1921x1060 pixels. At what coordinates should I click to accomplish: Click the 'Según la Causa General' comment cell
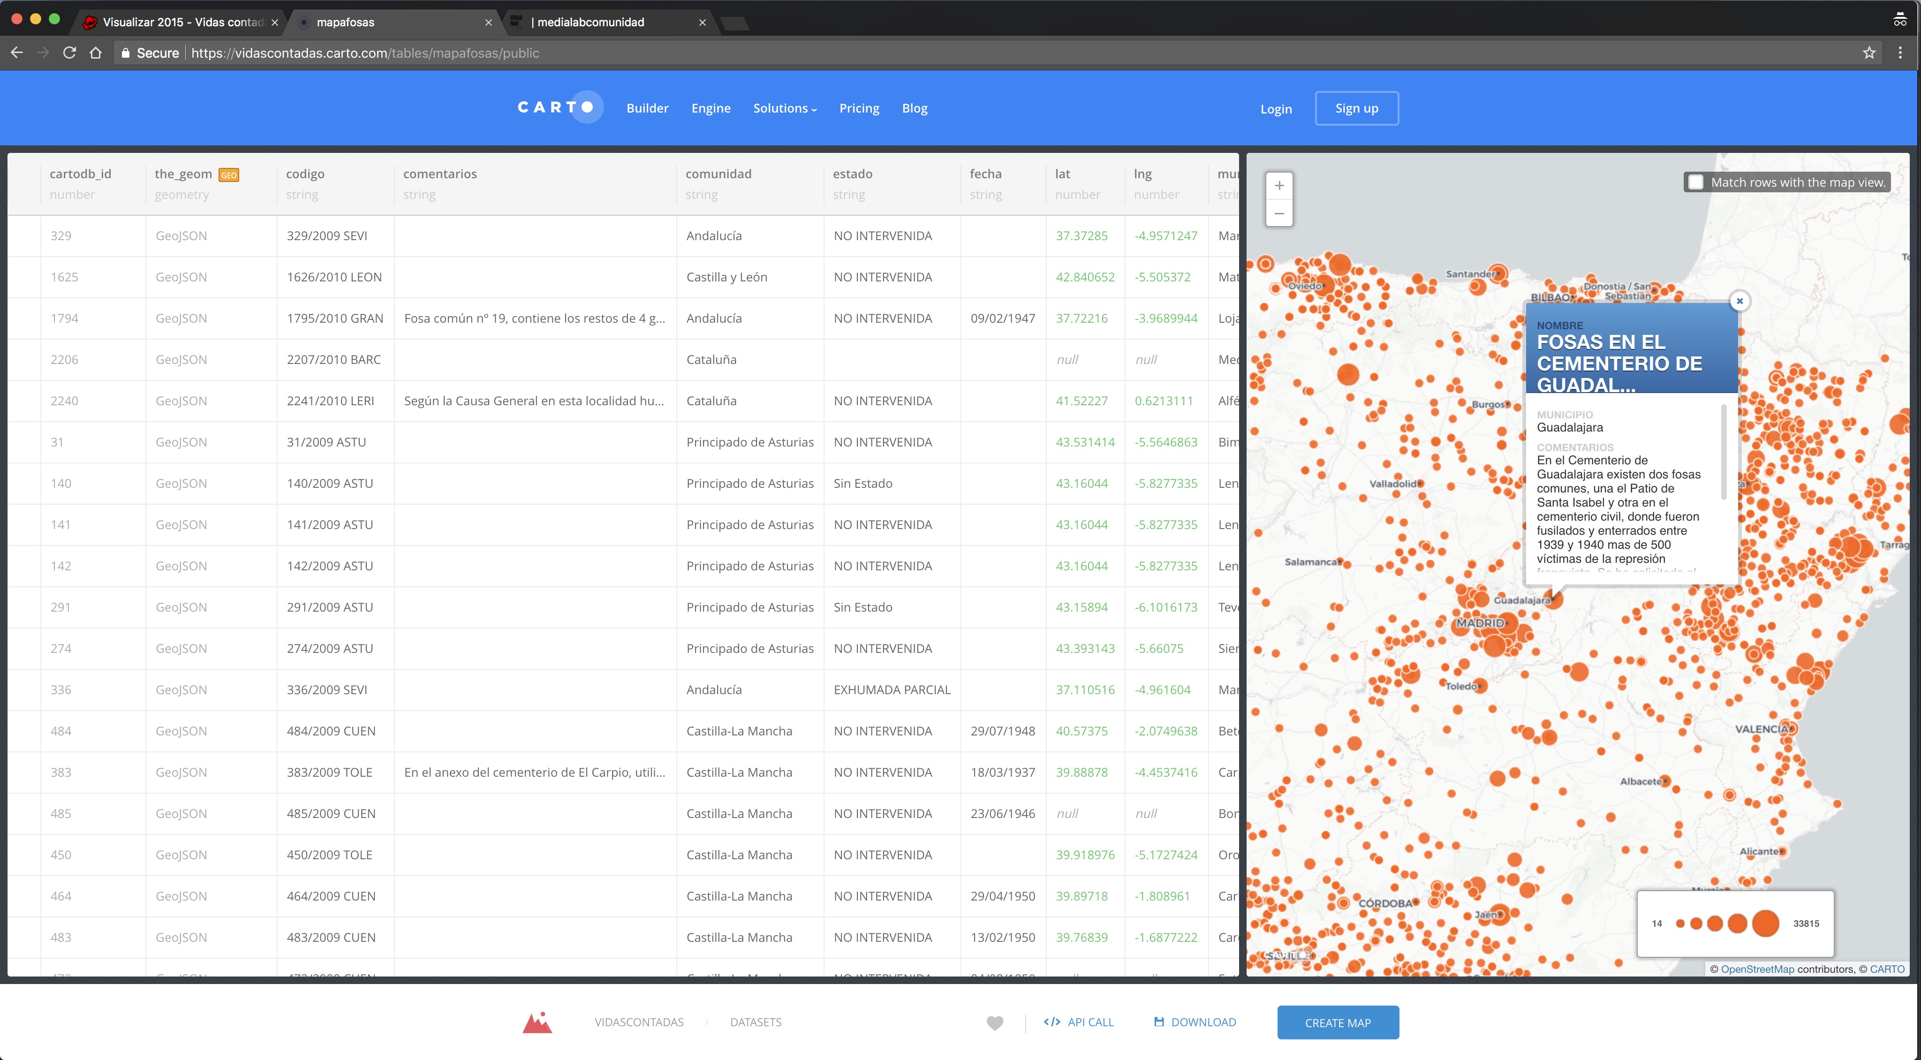pyautogui.click(x=535, y=401)
